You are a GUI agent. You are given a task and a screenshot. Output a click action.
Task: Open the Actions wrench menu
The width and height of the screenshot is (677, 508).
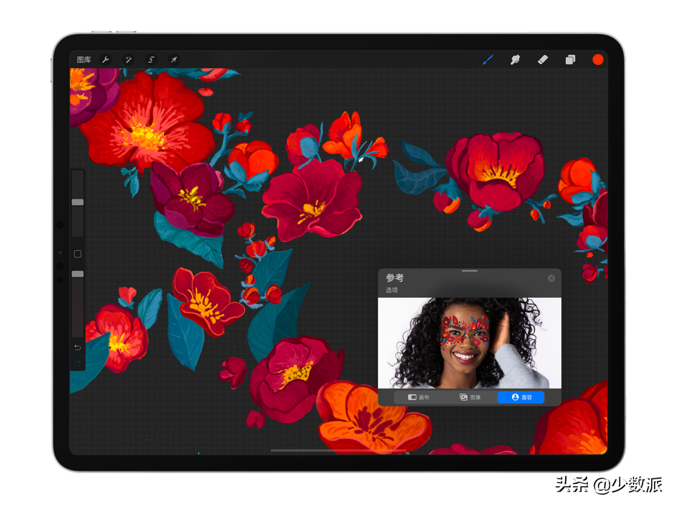pyautogui.click(x=105, y=60)
